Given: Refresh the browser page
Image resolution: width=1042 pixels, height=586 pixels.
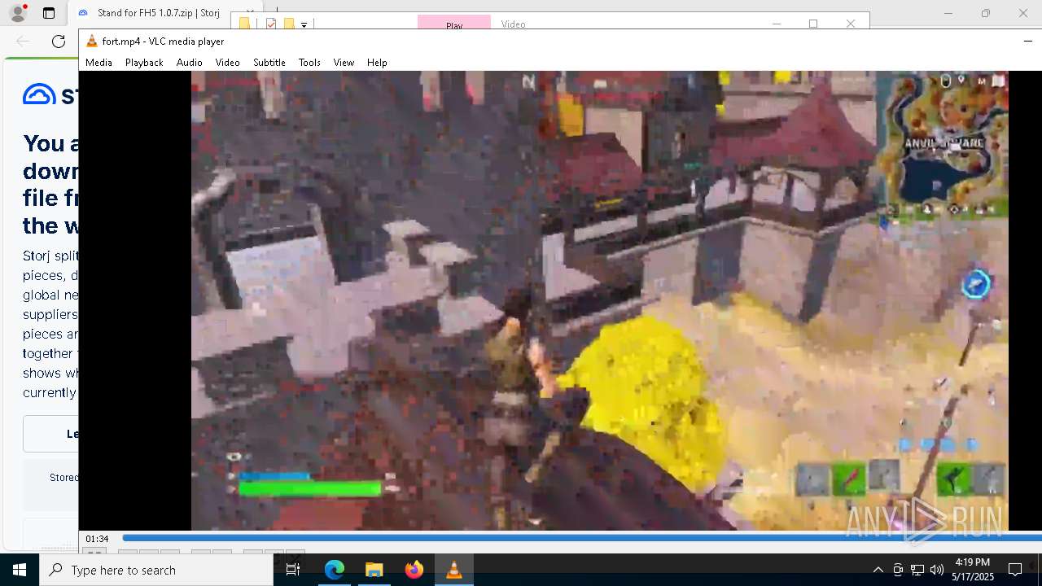Looking at the screenshot, I should [x=59, y=42].
